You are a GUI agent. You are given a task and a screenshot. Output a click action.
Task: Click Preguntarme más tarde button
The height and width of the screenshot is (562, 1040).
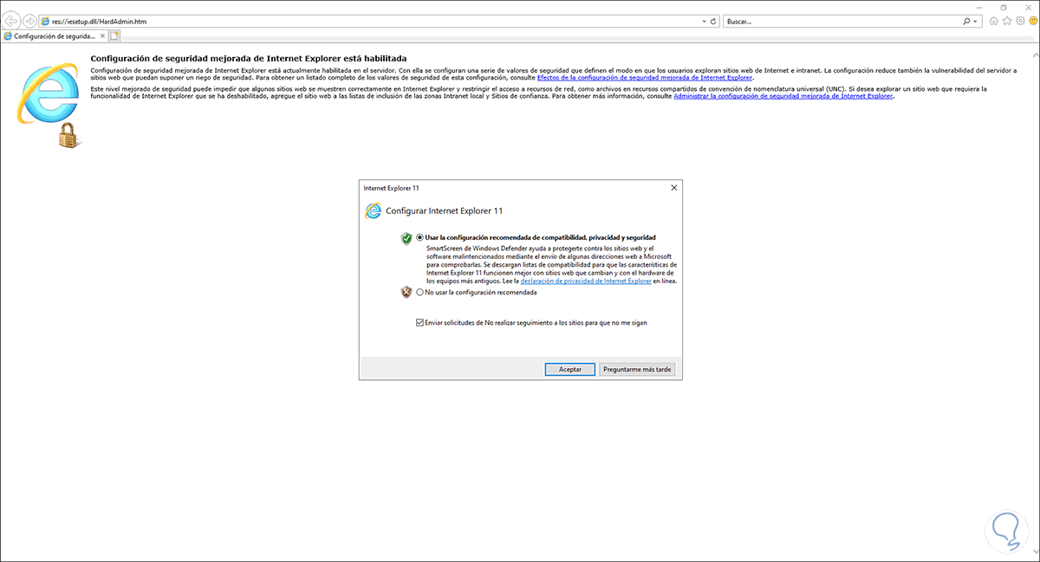pyautogui.click(x=636, y=369)
